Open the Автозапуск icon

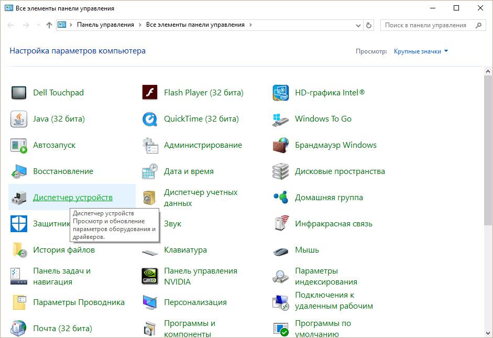pyautogui.click(x=19, y=145)
